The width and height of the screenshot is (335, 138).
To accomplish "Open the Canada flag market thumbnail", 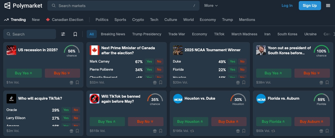I will [95, 50].
